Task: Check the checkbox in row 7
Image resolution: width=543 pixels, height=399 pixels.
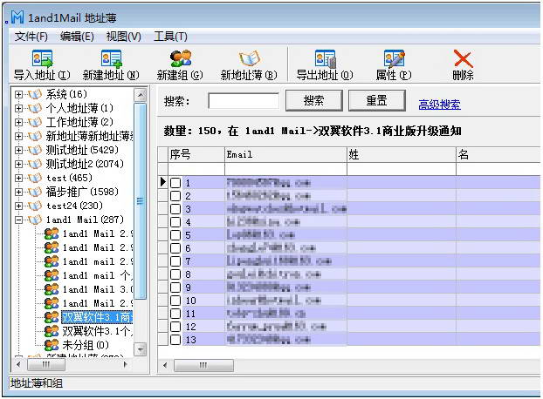Action: tap(175, 261)
